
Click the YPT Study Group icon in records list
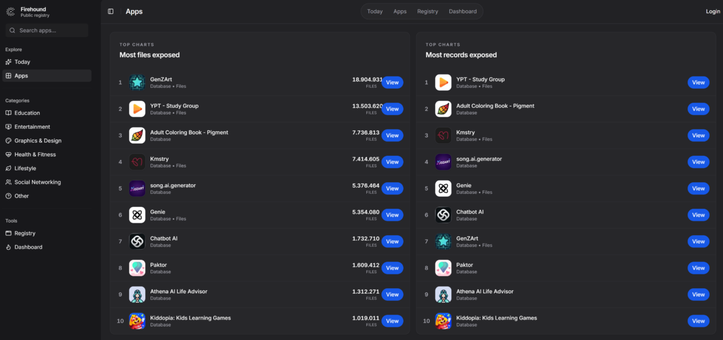coord(443,82)
